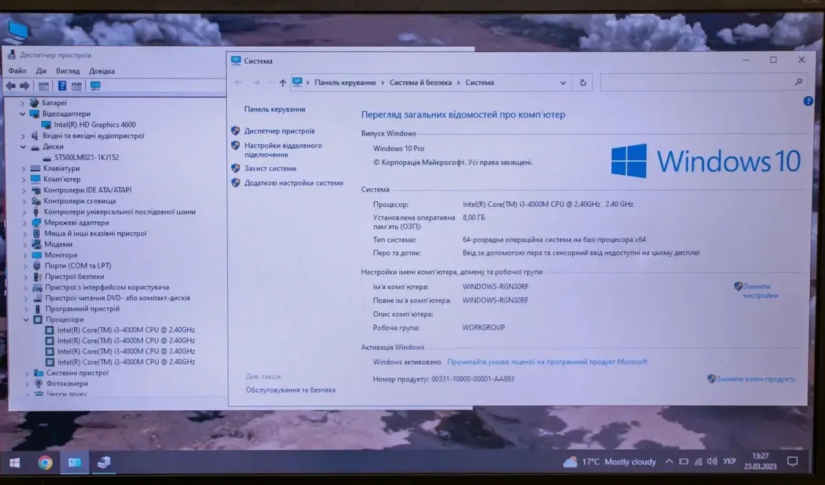This screenshot has width=825, height=485.
Task: Open Chrome from the taskbar
Action: click(x=45, y=462)
